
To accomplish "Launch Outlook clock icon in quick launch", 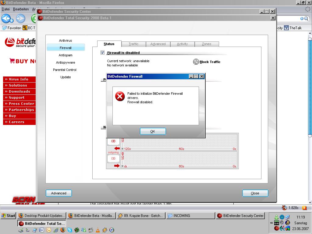I will [x=49, y=230].
